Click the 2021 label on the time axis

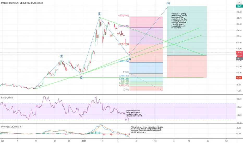(x=84, y=141)
